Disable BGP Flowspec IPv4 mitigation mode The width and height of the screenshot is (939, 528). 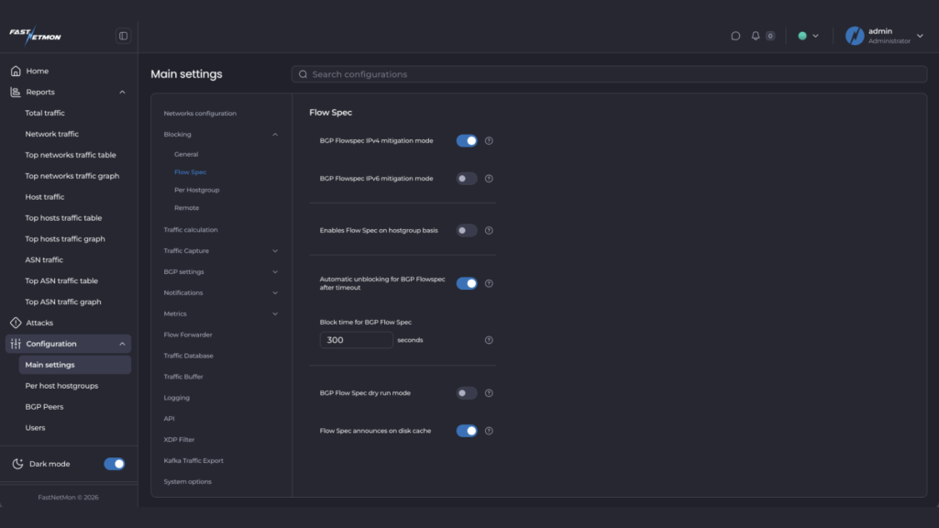(467, 141)
